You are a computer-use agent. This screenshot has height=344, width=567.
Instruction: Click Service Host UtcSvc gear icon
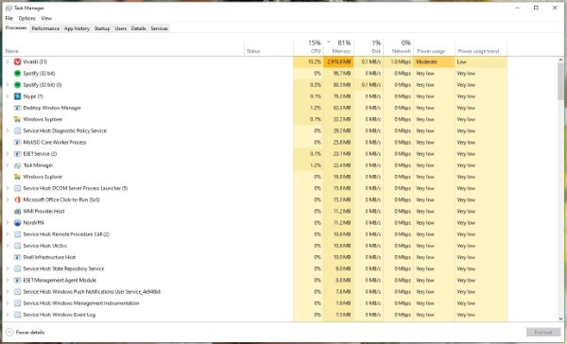pyautogui.click(x=17, y=246)
